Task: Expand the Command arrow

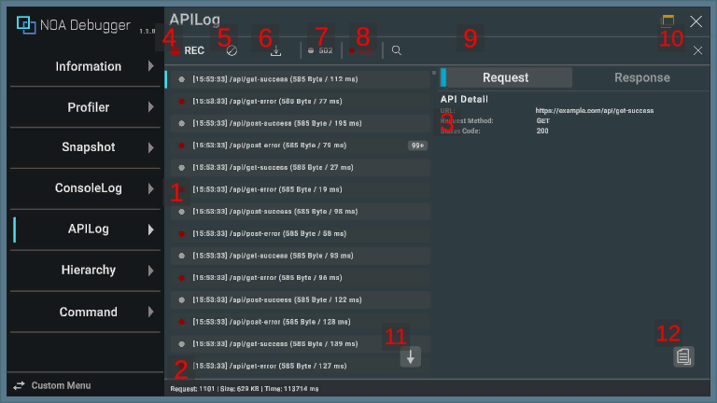Action: point(151,313)
